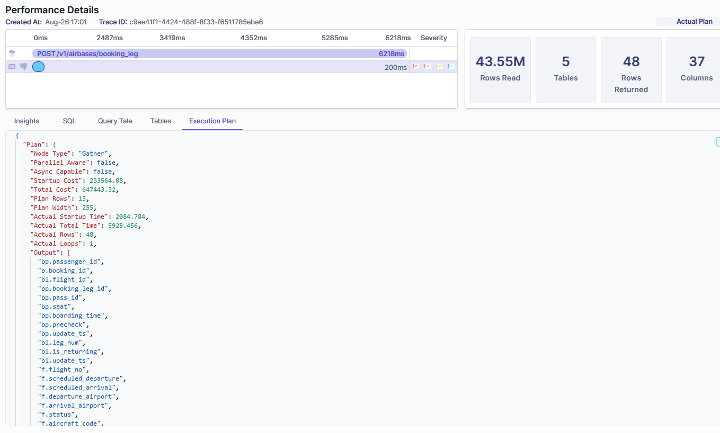Screen dimensions: 720x433
Task: Click the "f.scheduled_departure" output entry
Action: 82,378
